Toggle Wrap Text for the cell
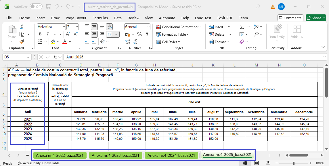Viewport: 329px width, 166px height. (109, 27)
